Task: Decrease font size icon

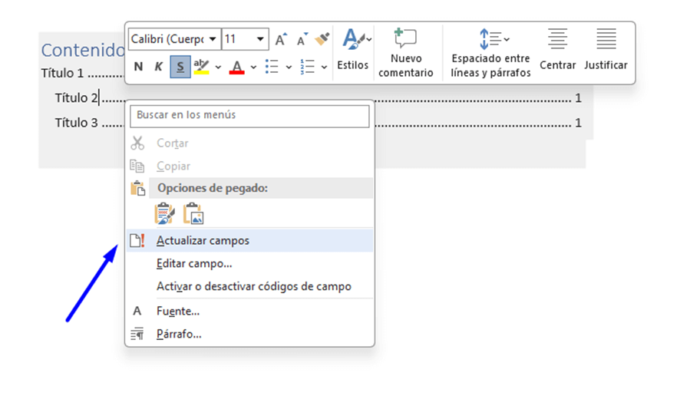Action: 302,39
